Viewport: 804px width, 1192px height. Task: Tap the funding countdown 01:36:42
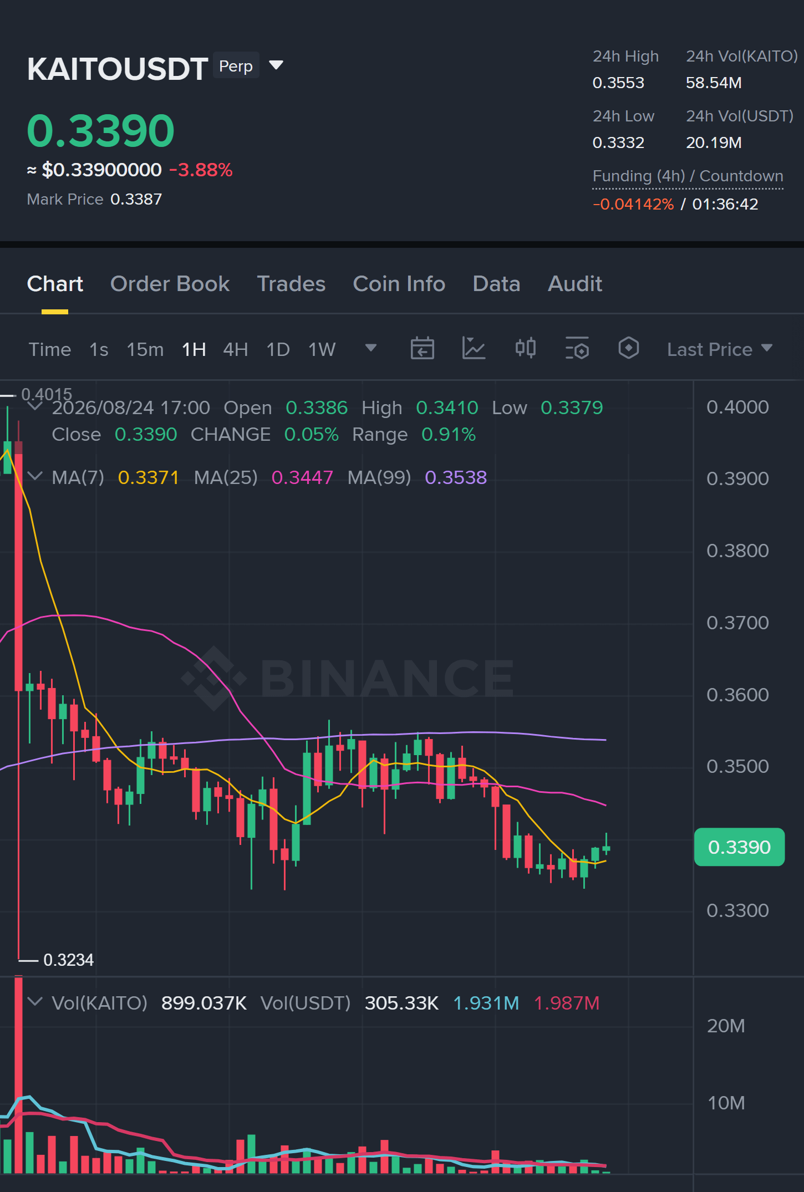[x=725, y=205]
